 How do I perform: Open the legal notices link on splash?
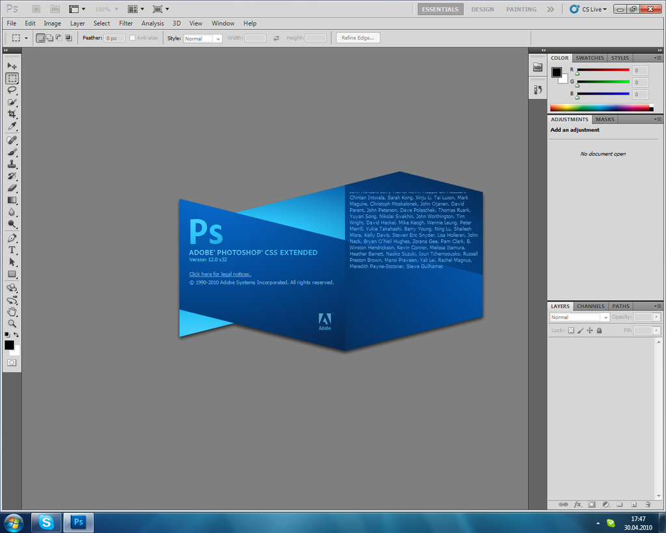click(x=220, y=274)
